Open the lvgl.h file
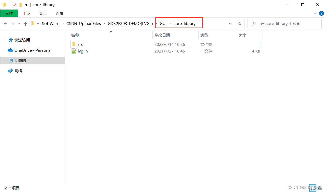Viewport: 325px width, 192px height. click(83, 51)
